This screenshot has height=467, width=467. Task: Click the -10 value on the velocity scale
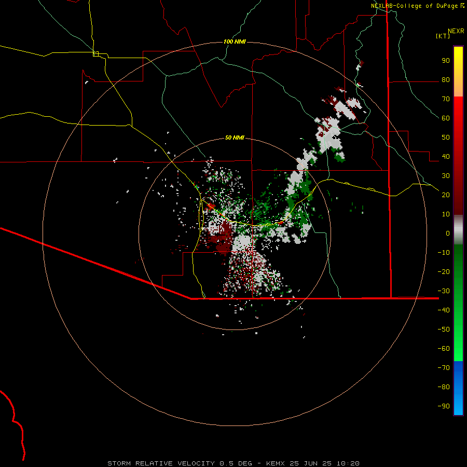pos(444,253)
